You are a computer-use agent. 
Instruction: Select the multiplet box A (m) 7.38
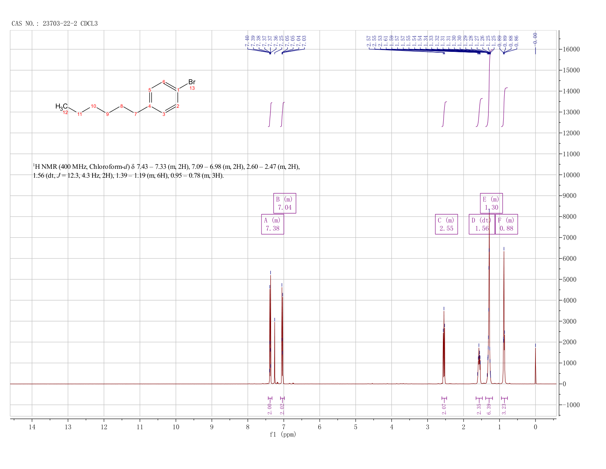pyautogui.click(x=273, y=224)
